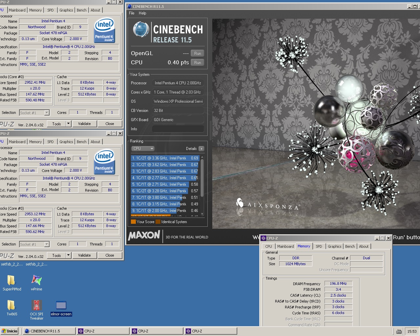420x336 pixels.
Task: Click the Intel Pentium 4 logo in lower CPU-Z
Action: click(x=104, y=162)
